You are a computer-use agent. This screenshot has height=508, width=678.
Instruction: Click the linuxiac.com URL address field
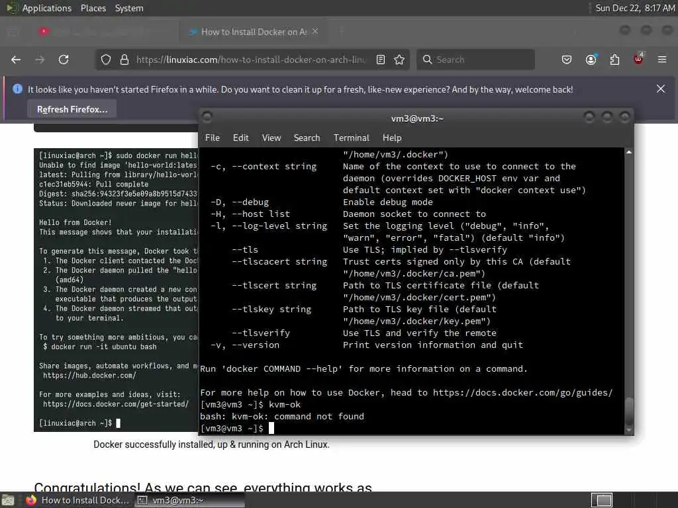tap(251, 60)
